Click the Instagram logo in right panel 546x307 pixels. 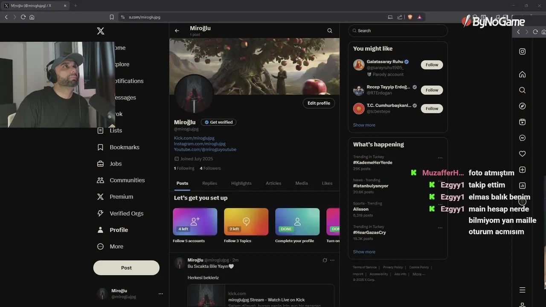[522, 52]
